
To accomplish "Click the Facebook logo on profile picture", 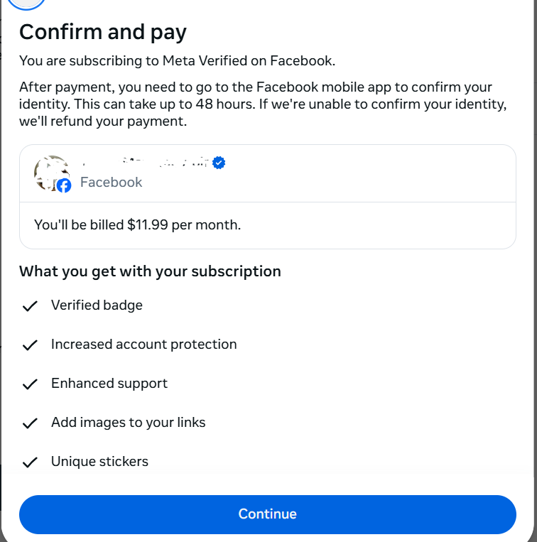I will point(64,185).
